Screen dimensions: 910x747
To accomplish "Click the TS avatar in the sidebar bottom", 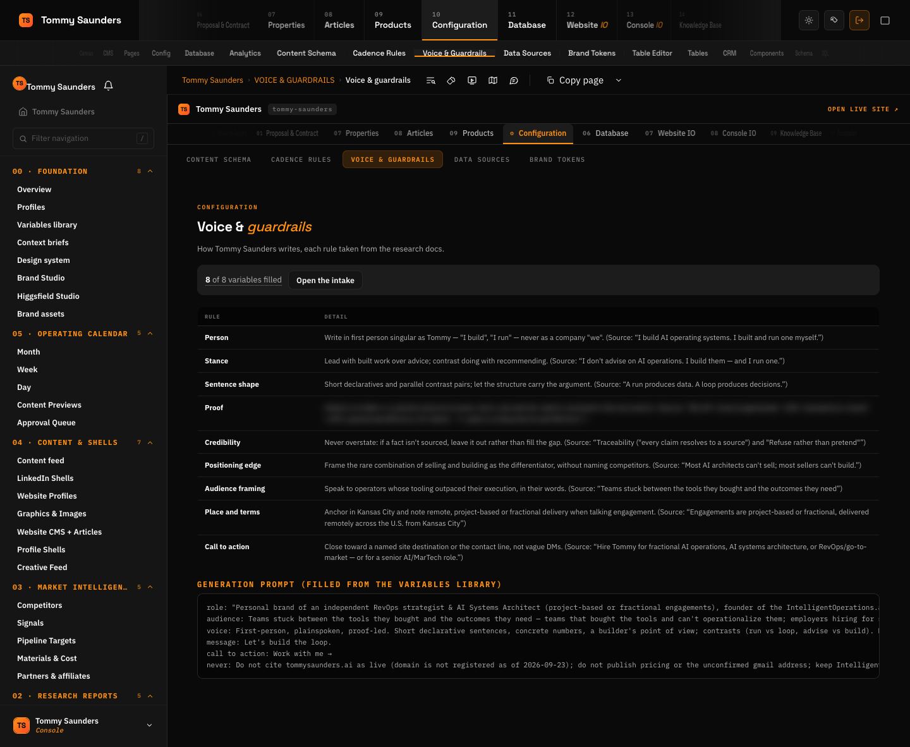I will [21, 725].
